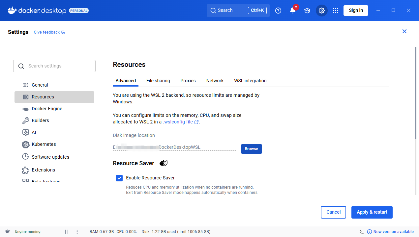Viewport: 419px width, 237px height.
Task: Open the apps grid icon
Action: click(336, 11)
